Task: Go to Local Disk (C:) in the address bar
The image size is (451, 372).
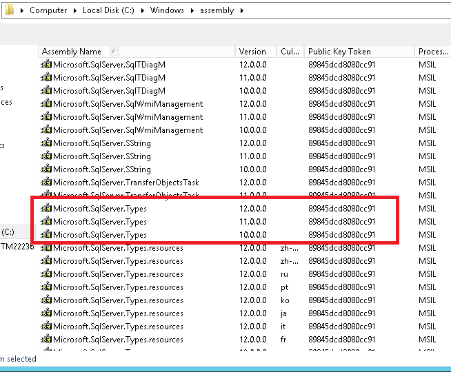Action: (x=108, y=10)
